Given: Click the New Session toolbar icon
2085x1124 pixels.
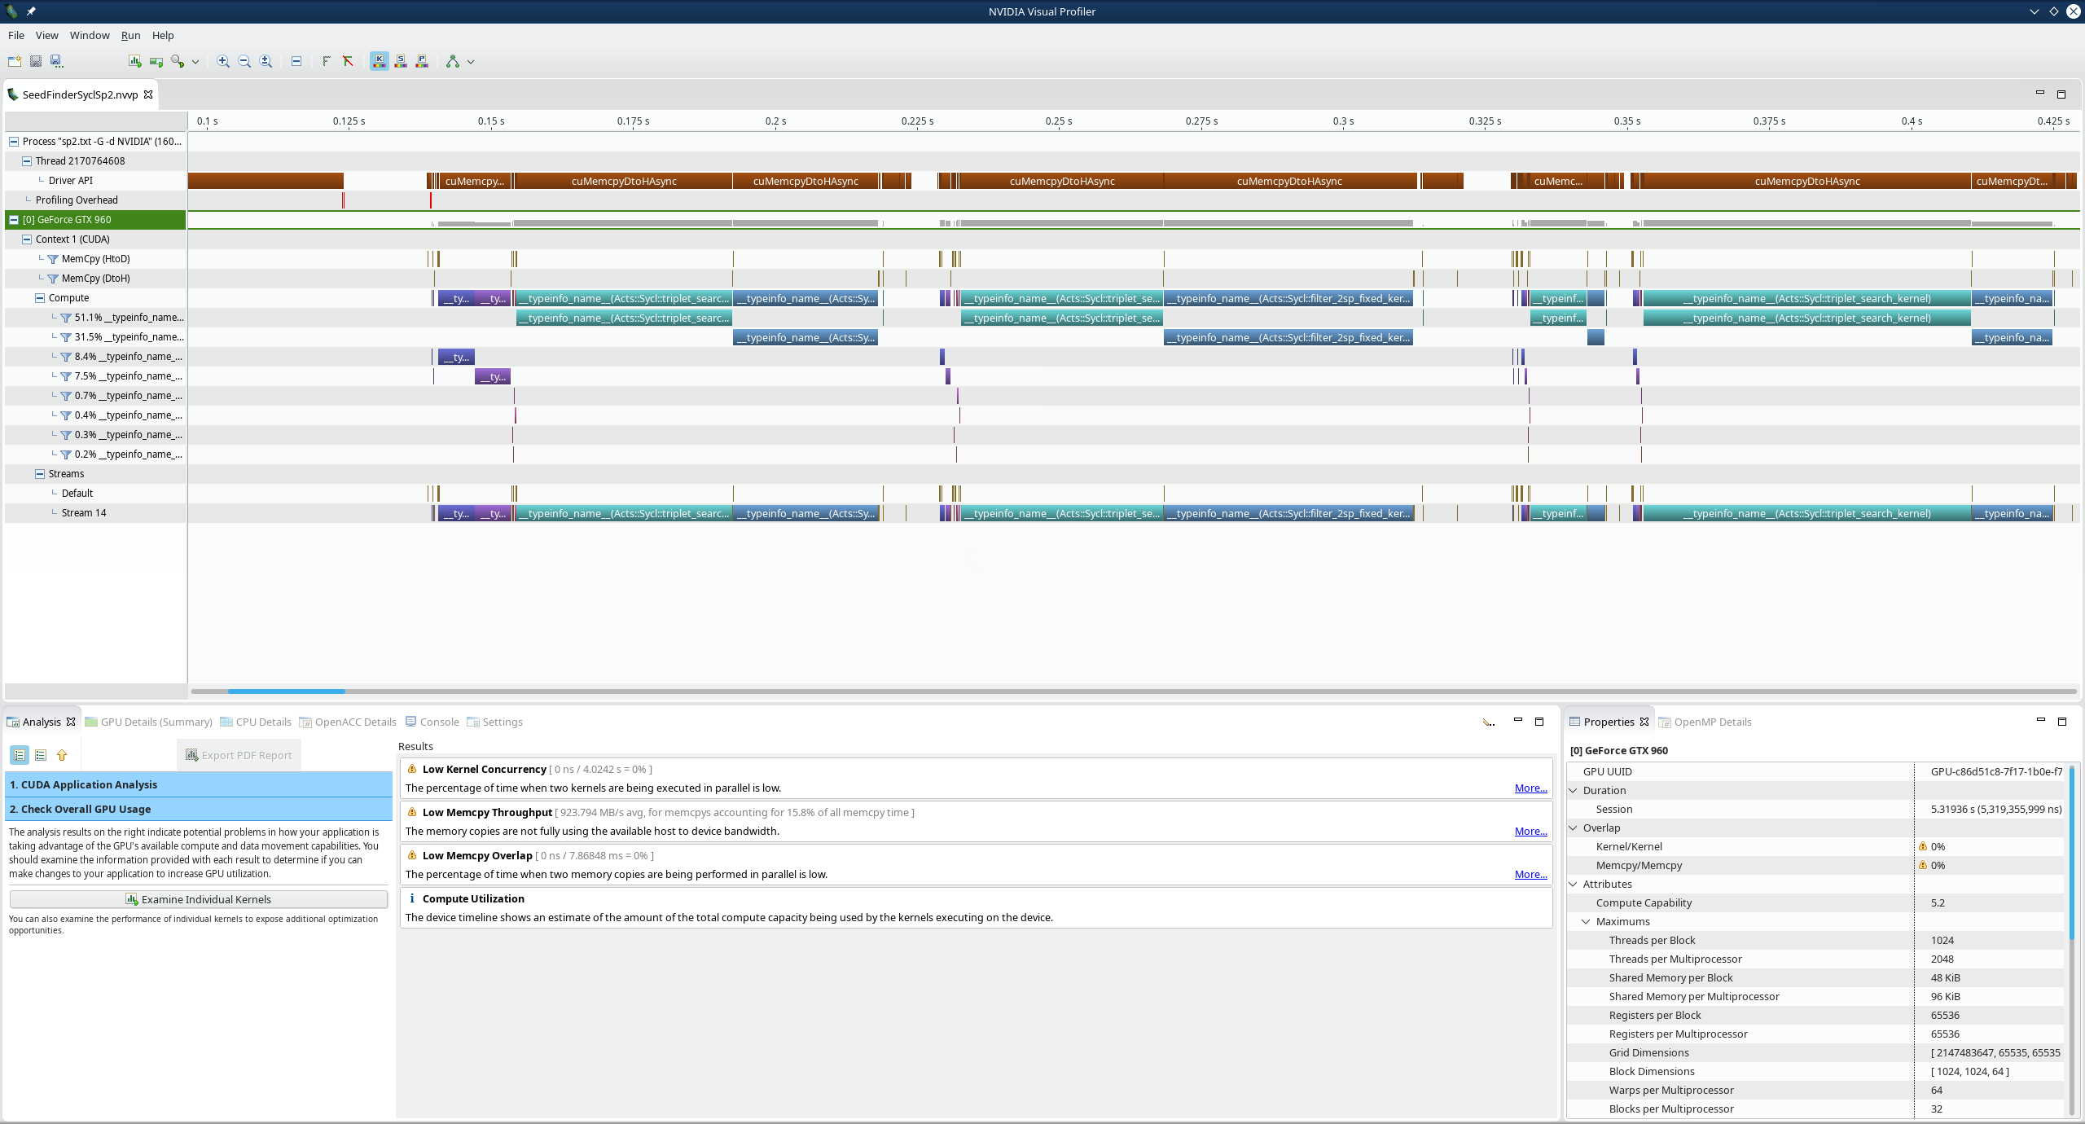Looking at the screenshot, I should 14,61.
